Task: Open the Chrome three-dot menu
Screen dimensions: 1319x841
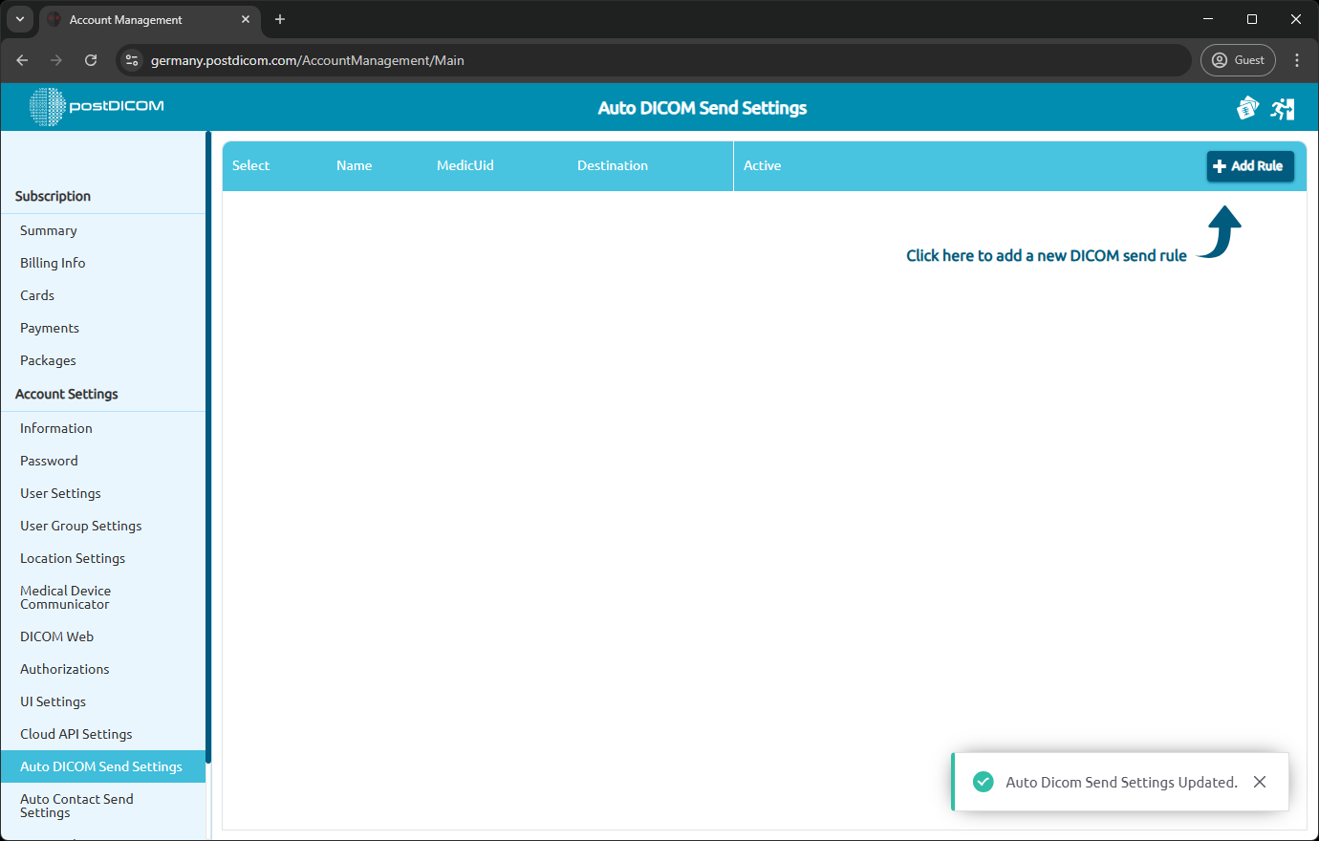Action: [1297, 59]
